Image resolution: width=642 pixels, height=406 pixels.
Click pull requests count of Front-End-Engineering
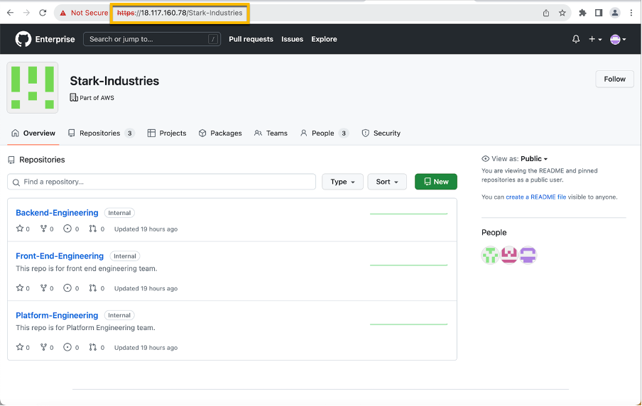pyautogui.click(x=97, y=288)
